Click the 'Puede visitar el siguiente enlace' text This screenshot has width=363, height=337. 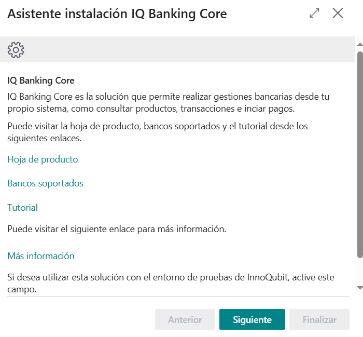coord(117,229)
